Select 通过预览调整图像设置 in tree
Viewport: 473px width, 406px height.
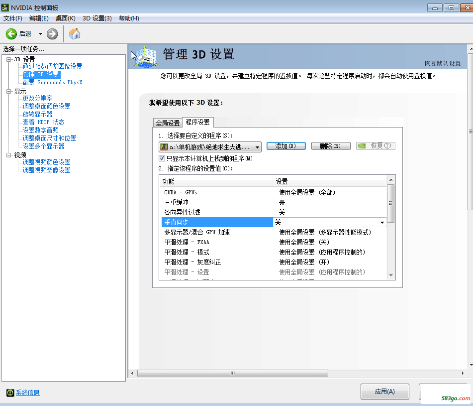(x=53, y=66)
